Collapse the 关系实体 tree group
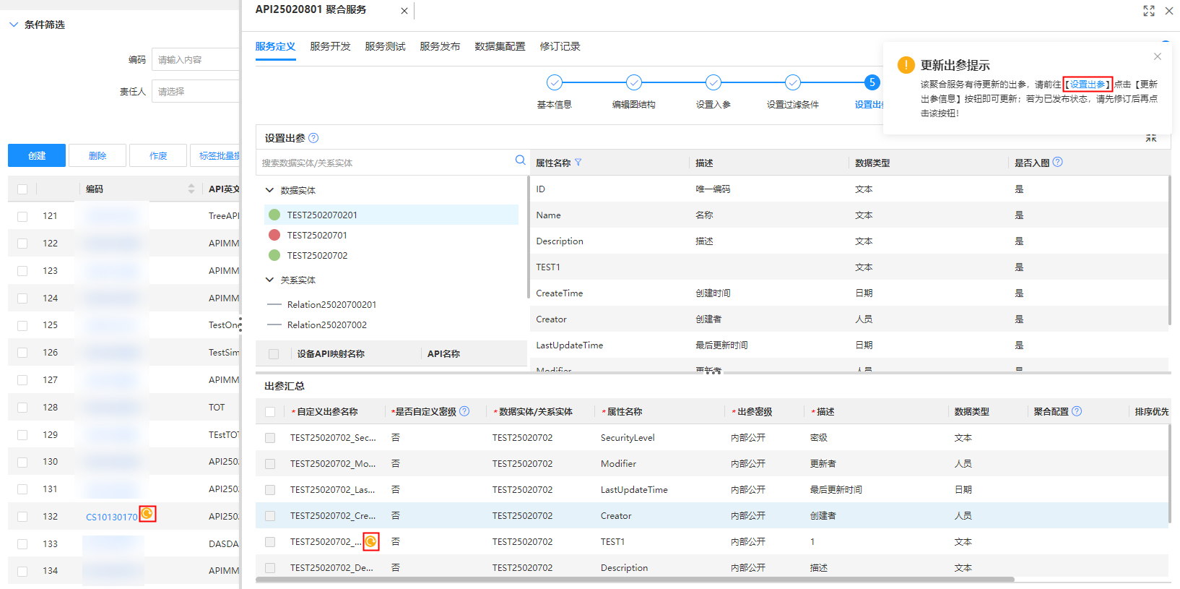Screen dimensions: 1180x589 point(270,280)
